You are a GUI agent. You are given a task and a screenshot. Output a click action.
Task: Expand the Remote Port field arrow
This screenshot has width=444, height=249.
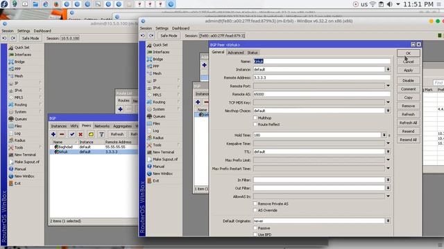click(388, 86)
